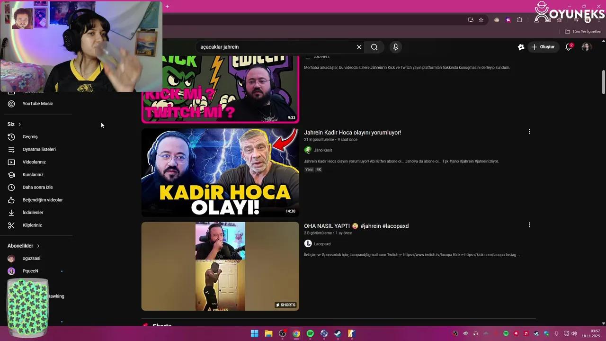This screenshot has height=341, width=606.
Task: Click the tray microphone icon
Action: click(x=556, y=333)
